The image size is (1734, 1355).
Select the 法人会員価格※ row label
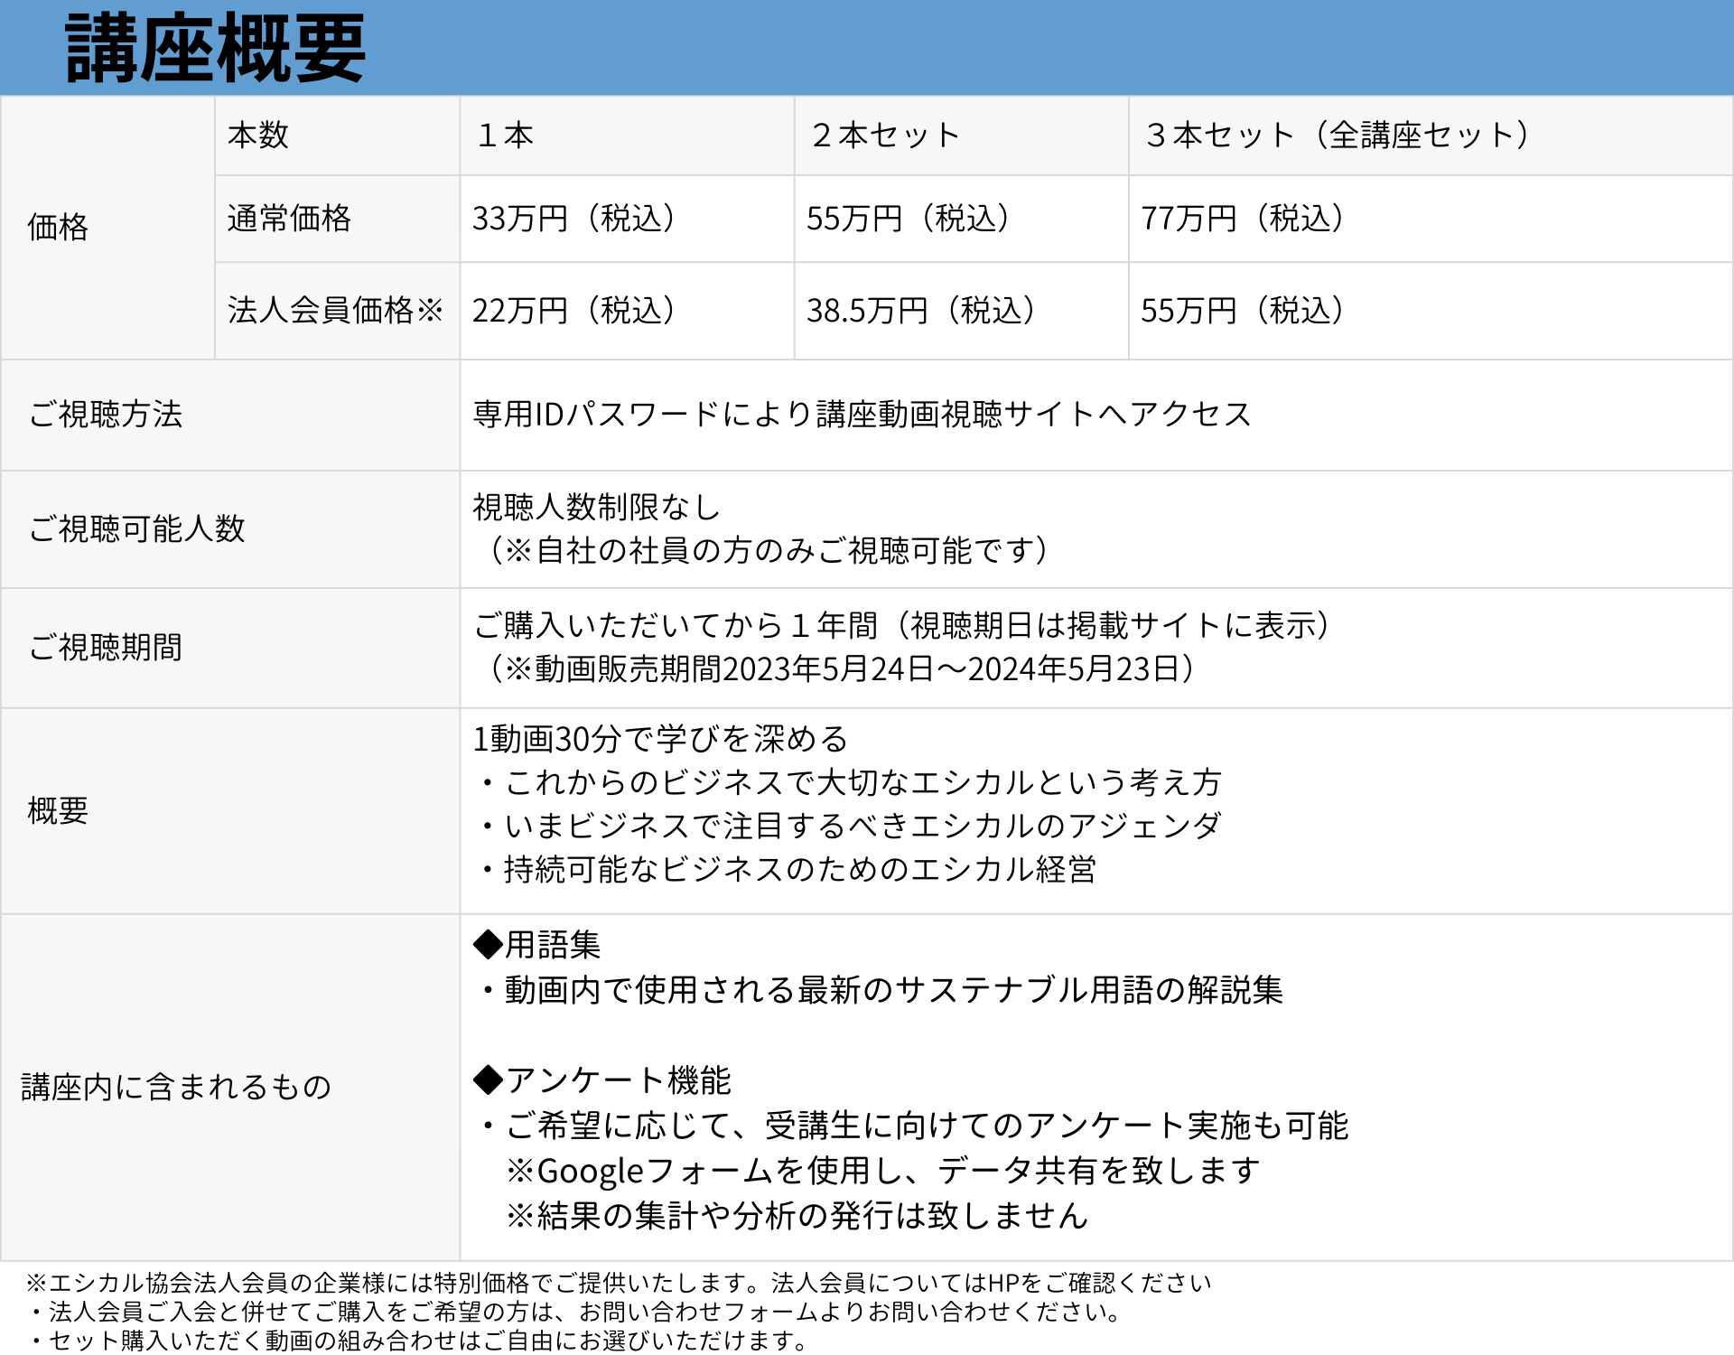coord(335,311)
